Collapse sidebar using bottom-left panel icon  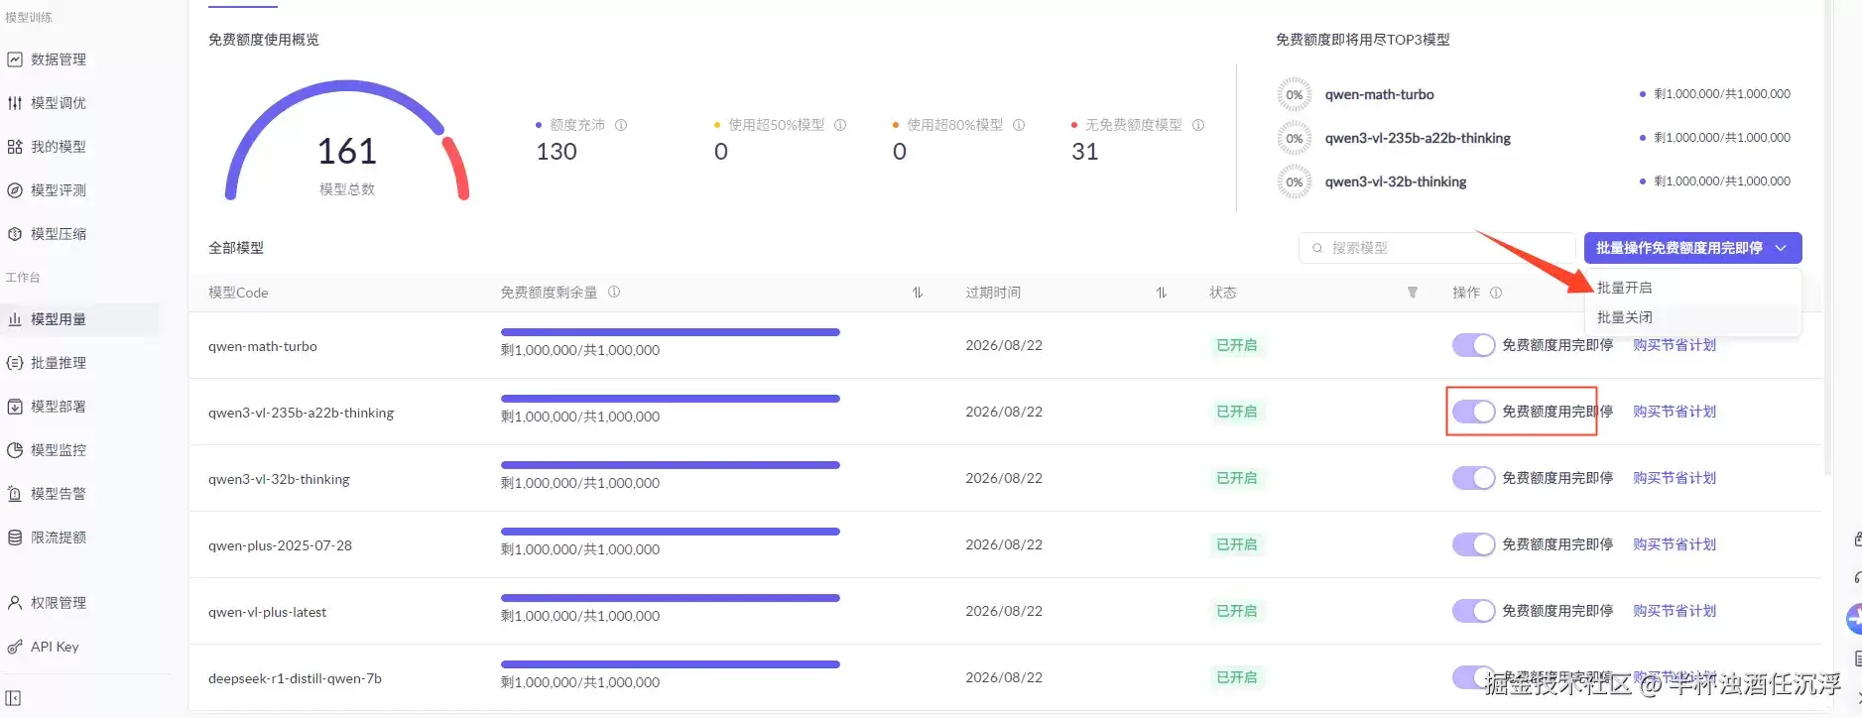[x=13, y=698]
